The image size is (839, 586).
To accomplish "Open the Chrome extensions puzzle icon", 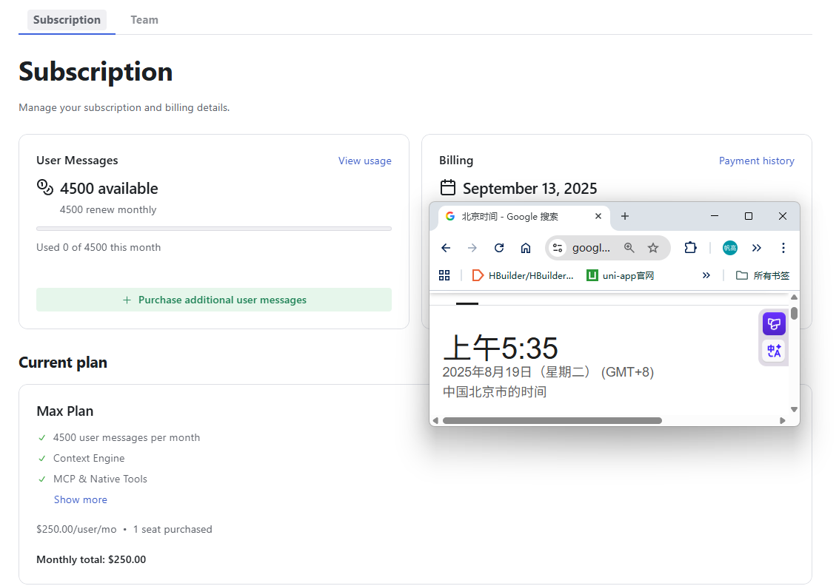I will click(690, 248).
